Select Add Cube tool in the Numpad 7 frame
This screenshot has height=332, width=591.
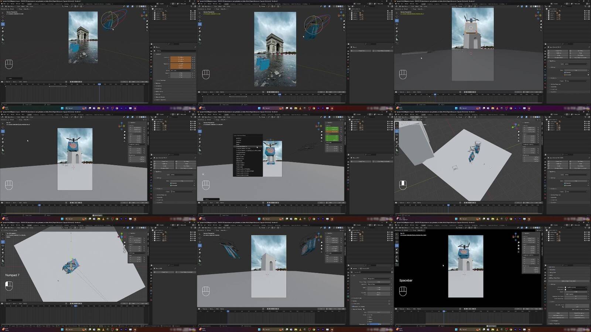click(3, 264)
